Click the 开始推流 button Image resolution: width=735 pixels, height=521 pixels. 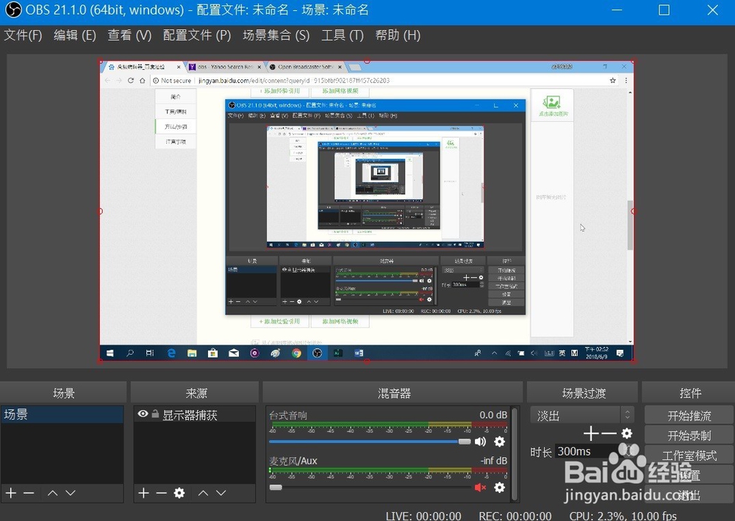[689, 416]
